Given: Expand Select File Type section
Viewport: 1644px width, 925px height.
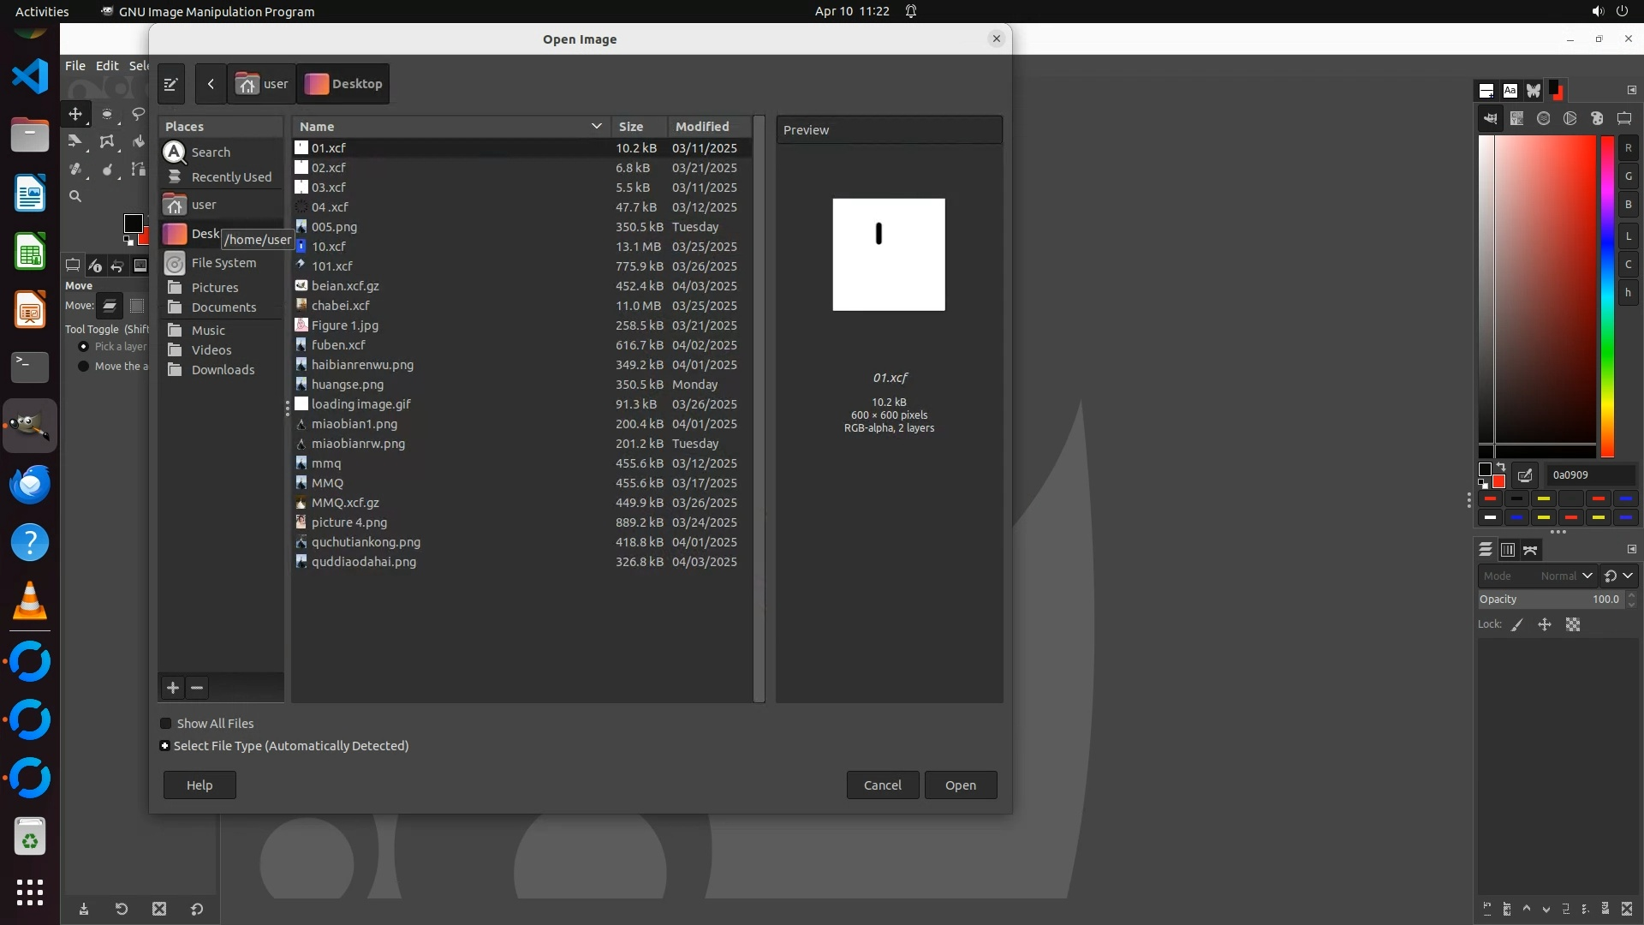Looking at the screenshot, I should point(165,746).
